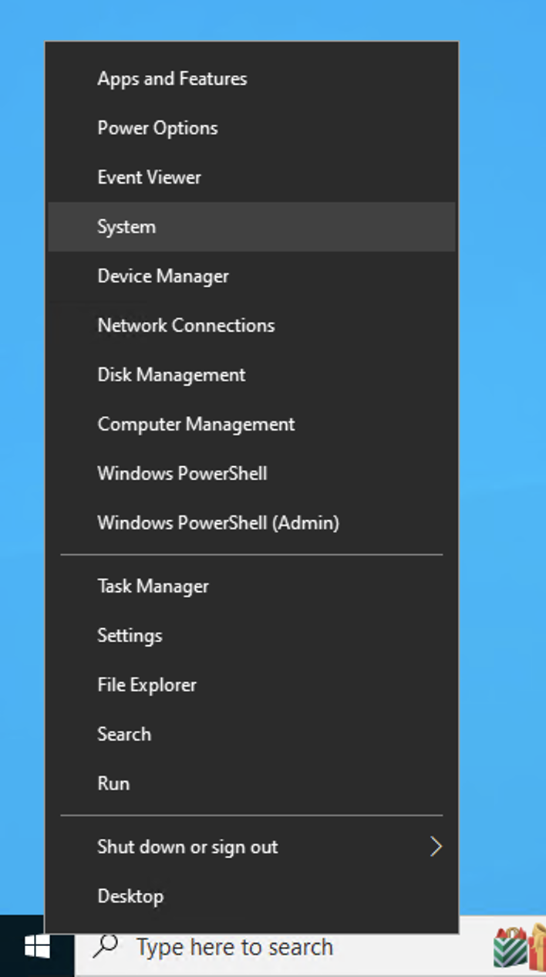Expand Shut down or sign out submenu
Screen dimensions: 546x977
click(x=251, y=847)
